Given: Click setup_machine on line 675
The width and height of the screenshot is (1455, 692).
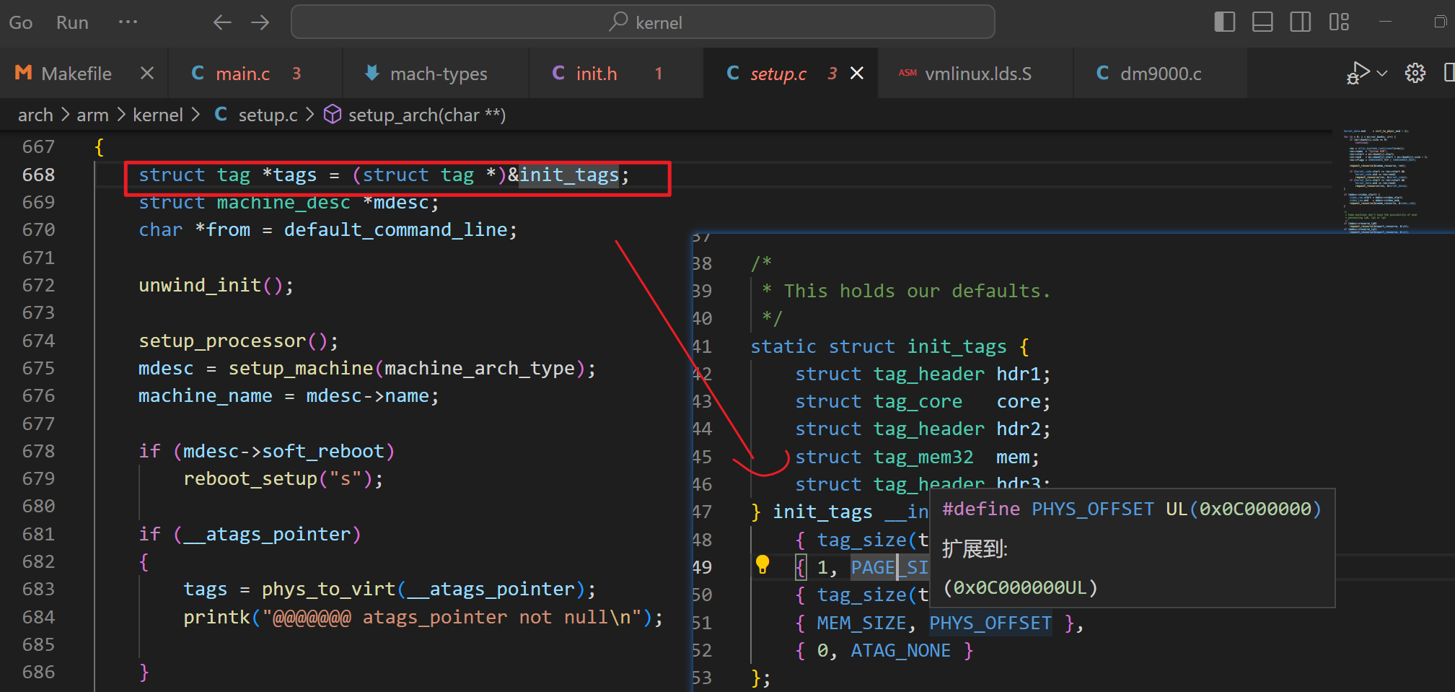Looking at the screenshot, I should point(301,368).
